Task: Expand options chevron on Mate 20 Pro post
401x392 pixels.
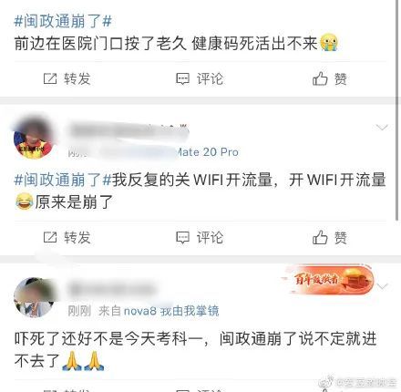Action: 382,128
